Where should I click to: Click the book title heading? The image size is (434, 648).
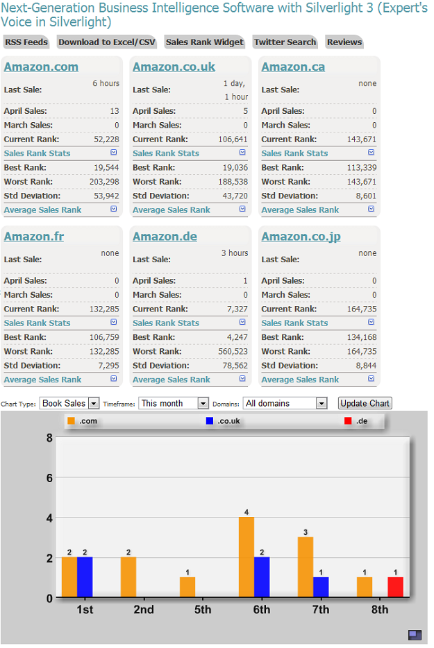(214, 15)
